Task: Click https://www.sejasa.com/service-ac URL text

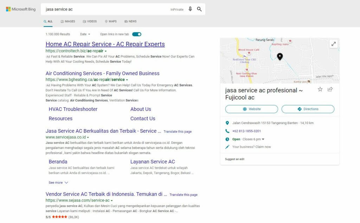Action: click(x=78, y=200)
